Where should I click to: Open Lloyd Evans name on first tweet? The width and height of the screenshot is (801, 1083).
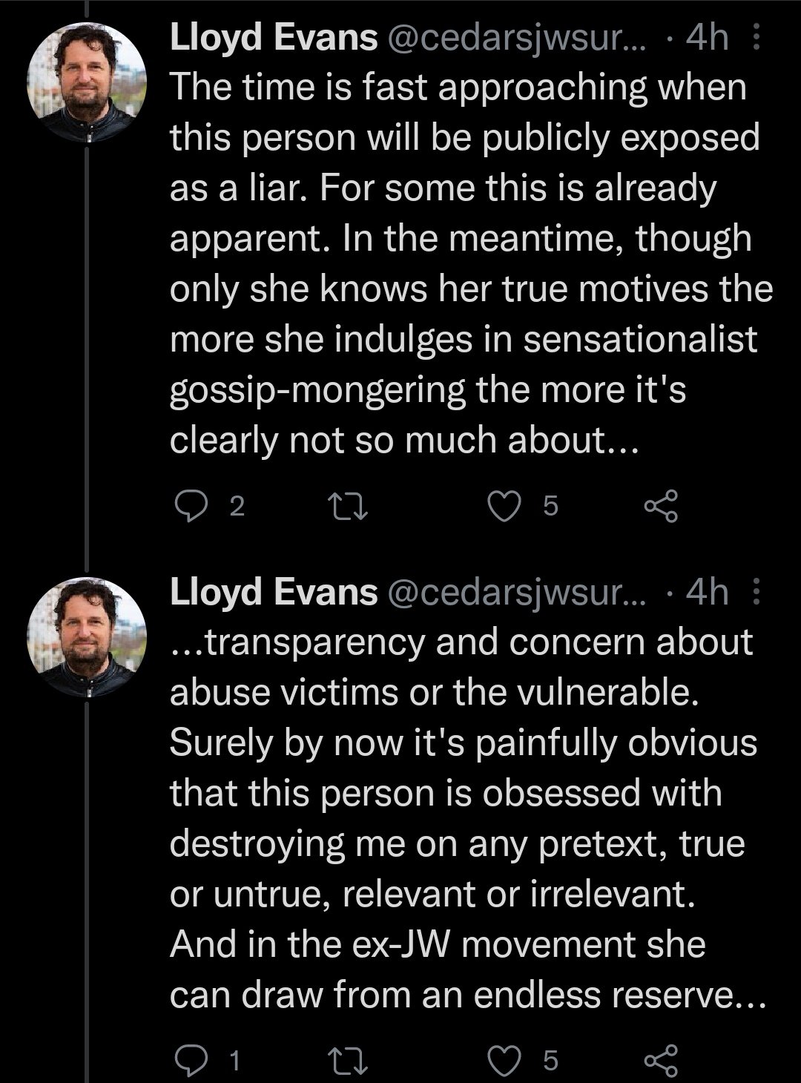click(x=274, y=38)
